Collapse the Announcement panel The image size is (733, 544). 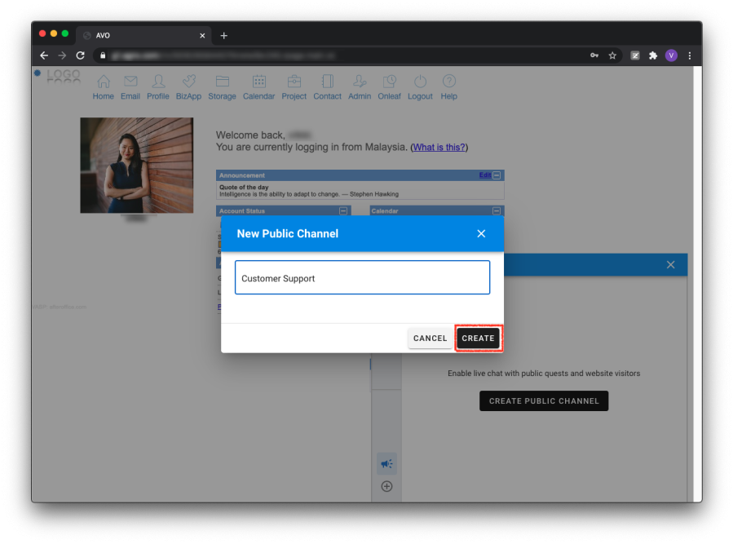pyautogui.click(x=497, y=175)
